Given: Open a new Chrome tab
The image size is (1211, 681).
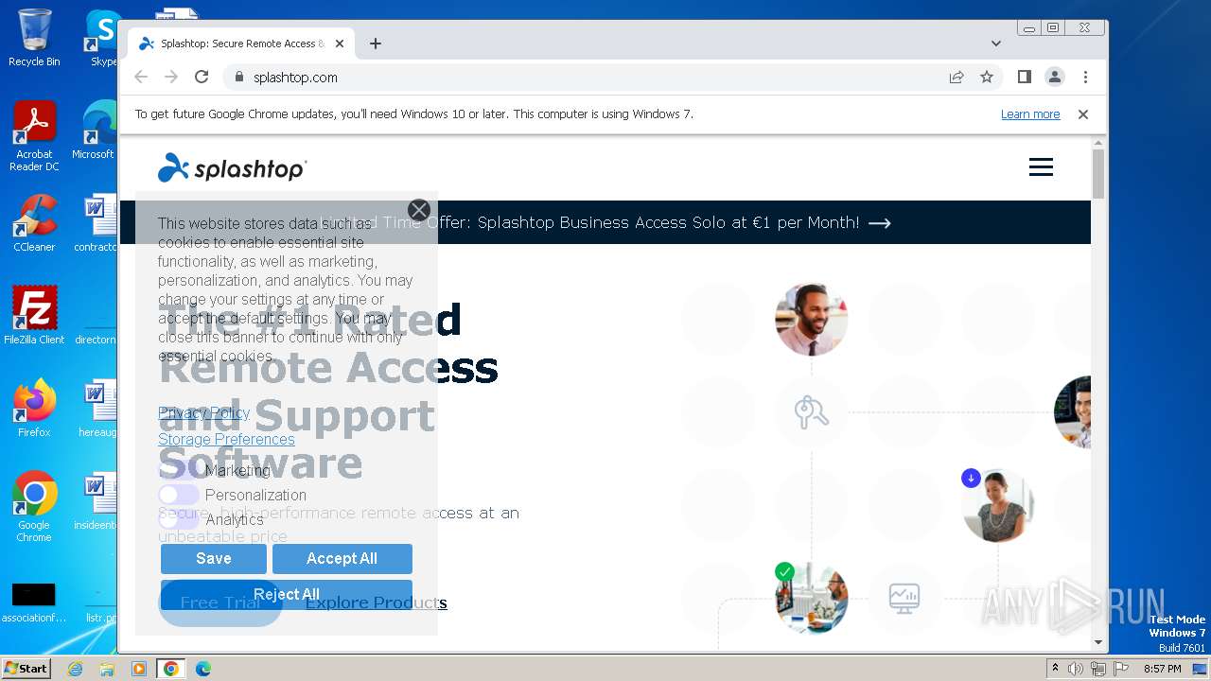Looking at the screenshot, I should [x=376, y=44].
